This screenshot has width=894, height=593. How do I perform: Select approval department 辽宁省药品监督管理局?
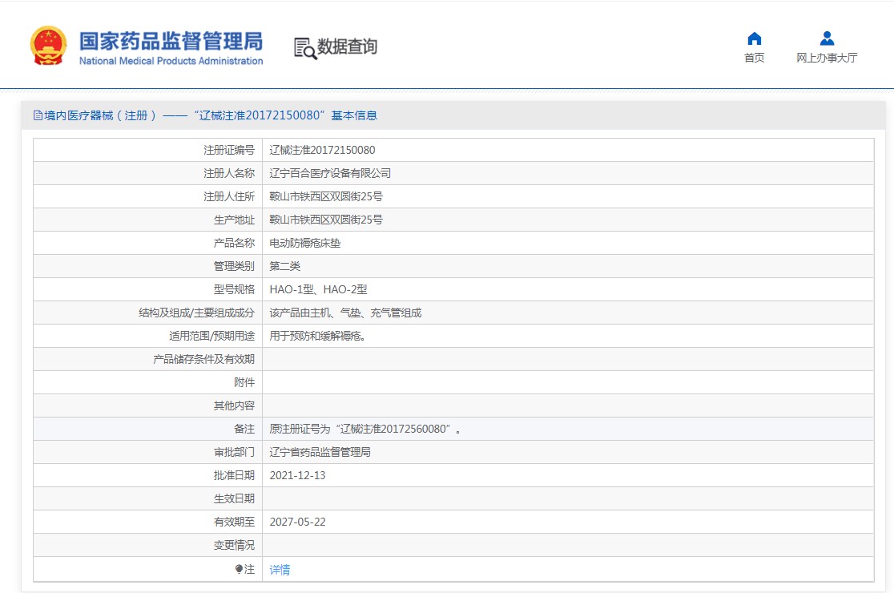(x=320, y=453)
